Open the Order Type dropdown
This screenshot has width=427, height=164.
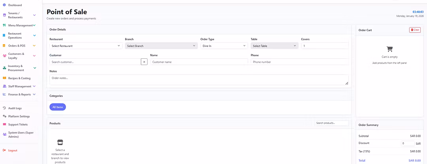(224, 46)
